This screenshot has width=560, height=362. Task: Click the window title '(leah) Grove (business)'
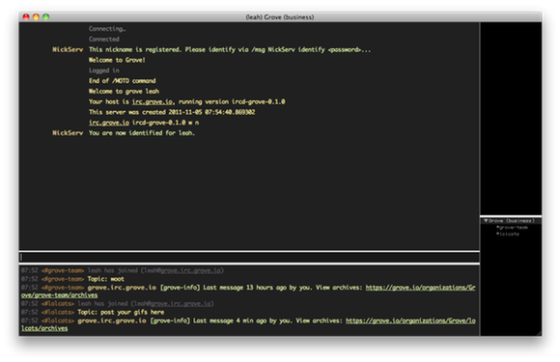[280, 17]
